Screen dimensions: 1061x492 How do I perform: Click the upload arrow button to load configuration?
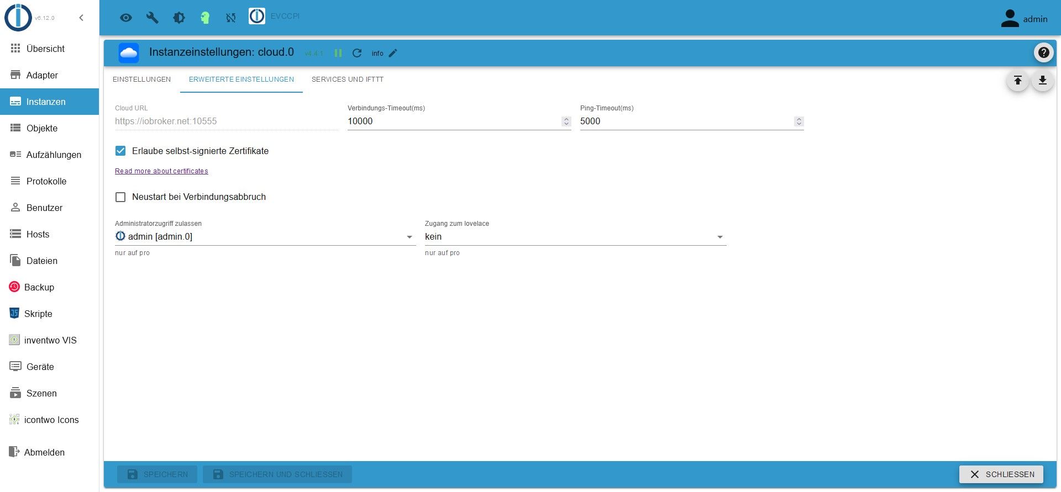(x=1017, y=81)
